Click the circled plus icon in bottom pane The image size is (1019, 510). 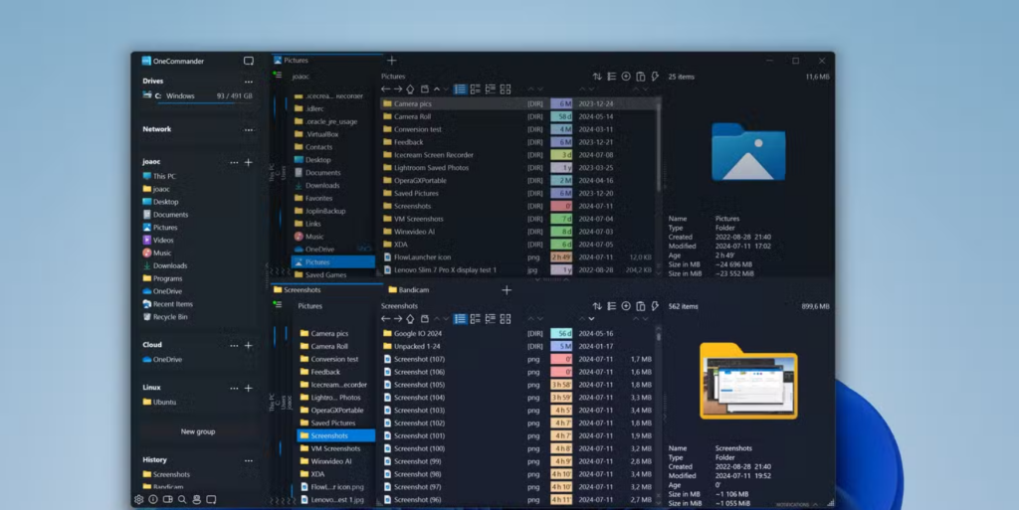click(x=626, y=306)
